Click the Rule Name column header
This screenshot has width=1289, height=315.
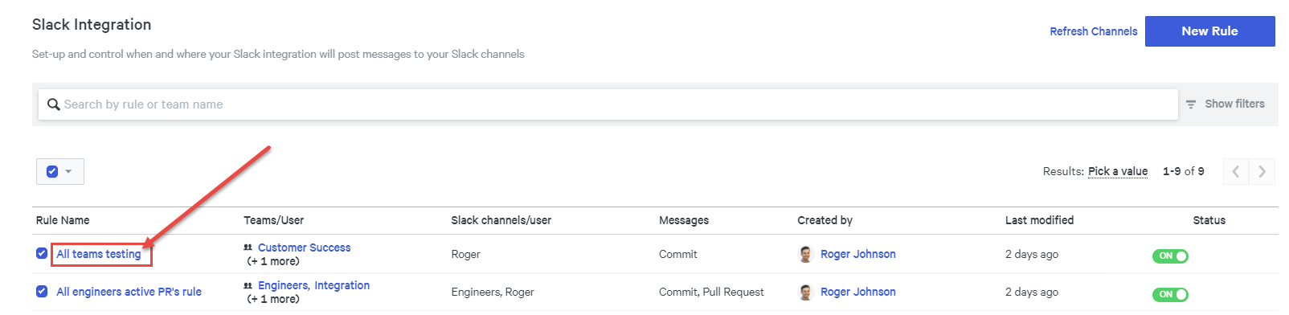(x=63, y=220)
